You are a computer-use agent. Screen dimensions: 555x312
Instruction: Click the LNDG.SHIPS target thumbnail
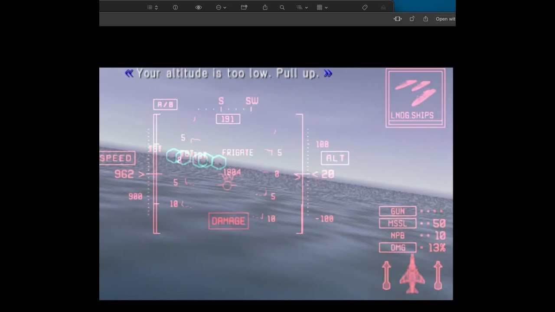415,98
